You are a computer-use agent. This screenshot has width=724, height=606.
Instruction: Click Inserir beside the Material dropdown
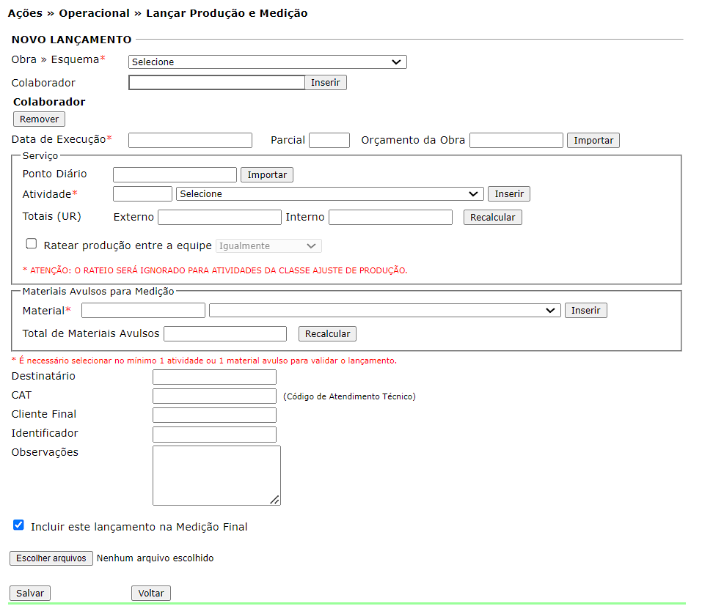point(585,311)
